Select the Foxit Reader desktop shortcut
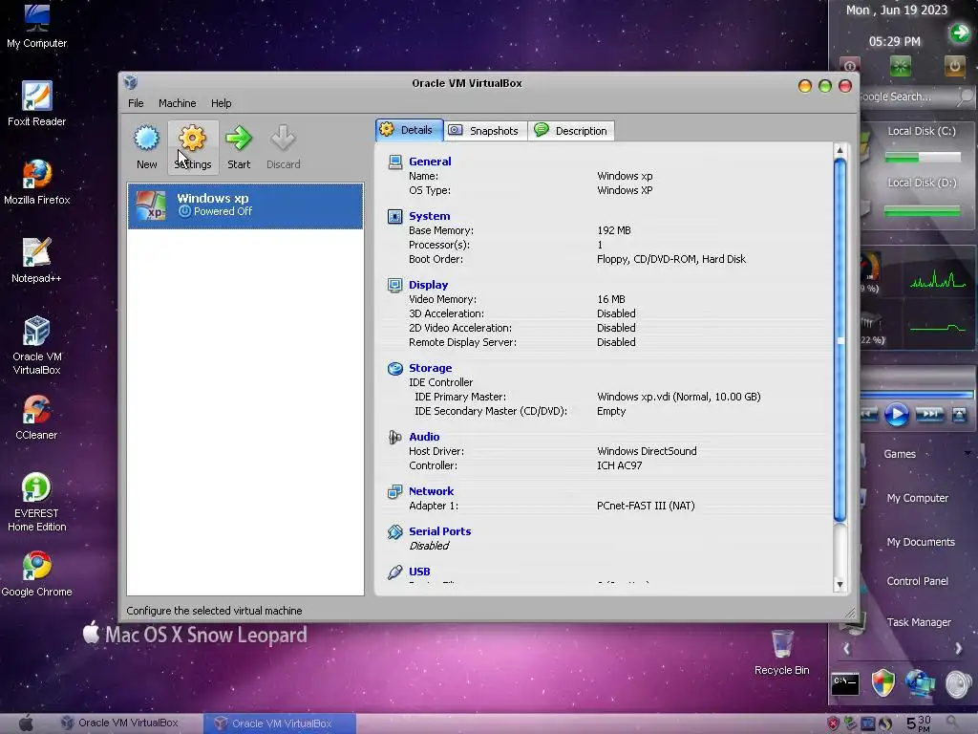This screenshot has height=734, width=978. click(x=37, y=103)
